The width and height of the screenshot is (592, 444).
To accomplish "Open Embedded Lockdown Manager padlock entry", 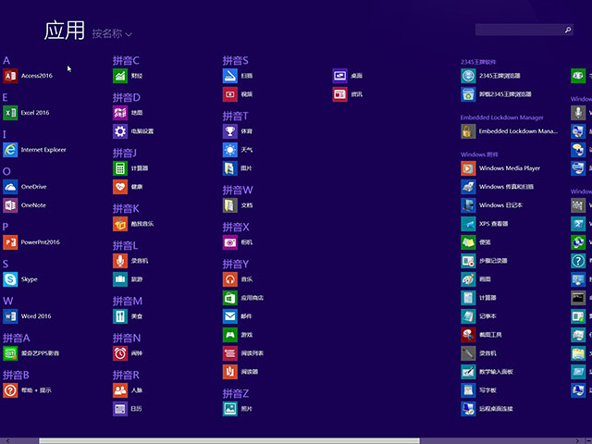I will (510, 131).
